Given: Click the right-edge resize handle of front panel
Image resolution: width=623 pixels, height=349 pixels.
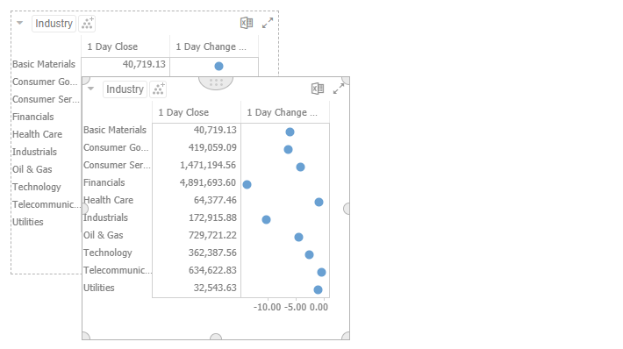Looking at the screenshot, I should (x=347, y=209).
